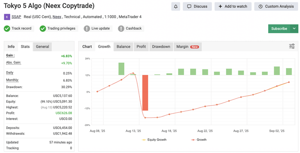Click the Live update label
300x153 pixels.
click(x=101, y=28)
